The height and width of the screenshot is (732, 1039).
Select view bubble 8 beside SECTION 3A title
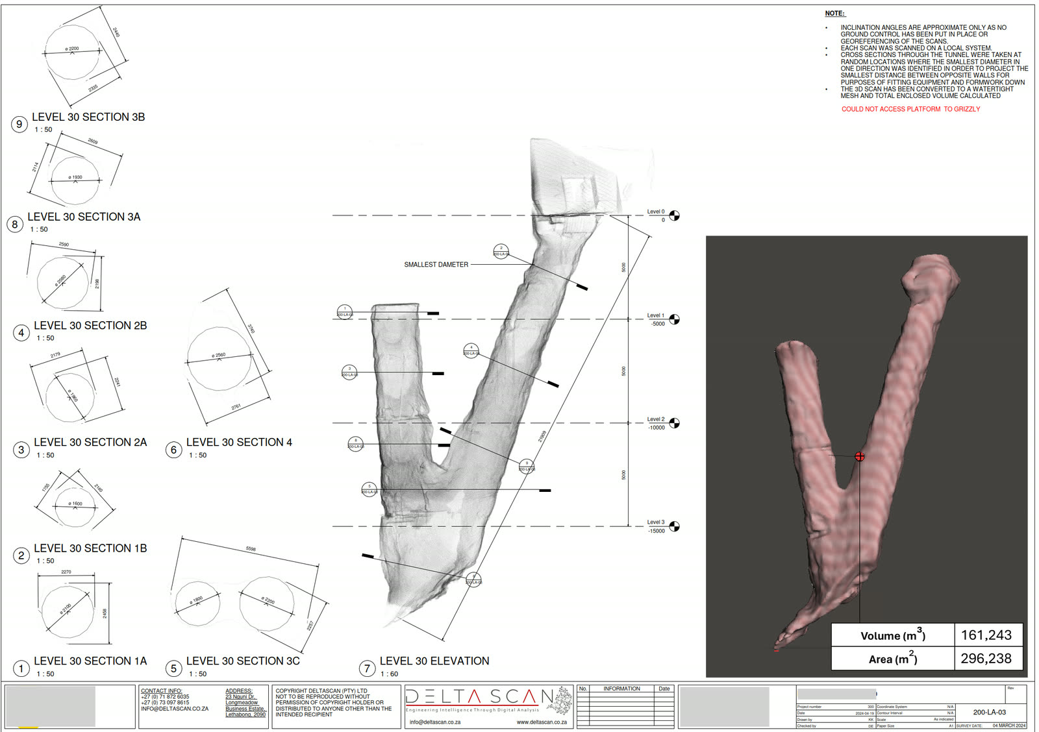click(x=15, y=225)
